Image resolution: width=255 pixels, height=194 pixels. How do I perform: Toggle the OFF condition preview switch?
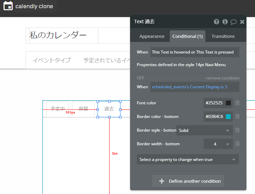(141, 78)
